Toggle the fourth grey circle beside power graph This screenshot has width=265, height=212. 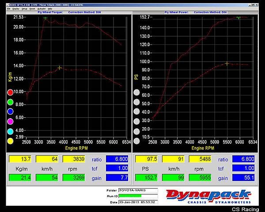tap(136, 121)
